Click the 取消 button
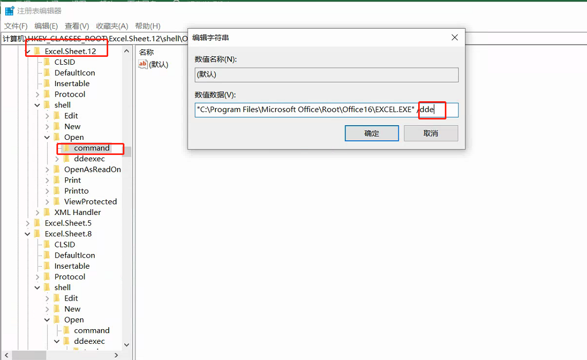Image resolution: width=587 pixels, height=360 pixels. 431,133
